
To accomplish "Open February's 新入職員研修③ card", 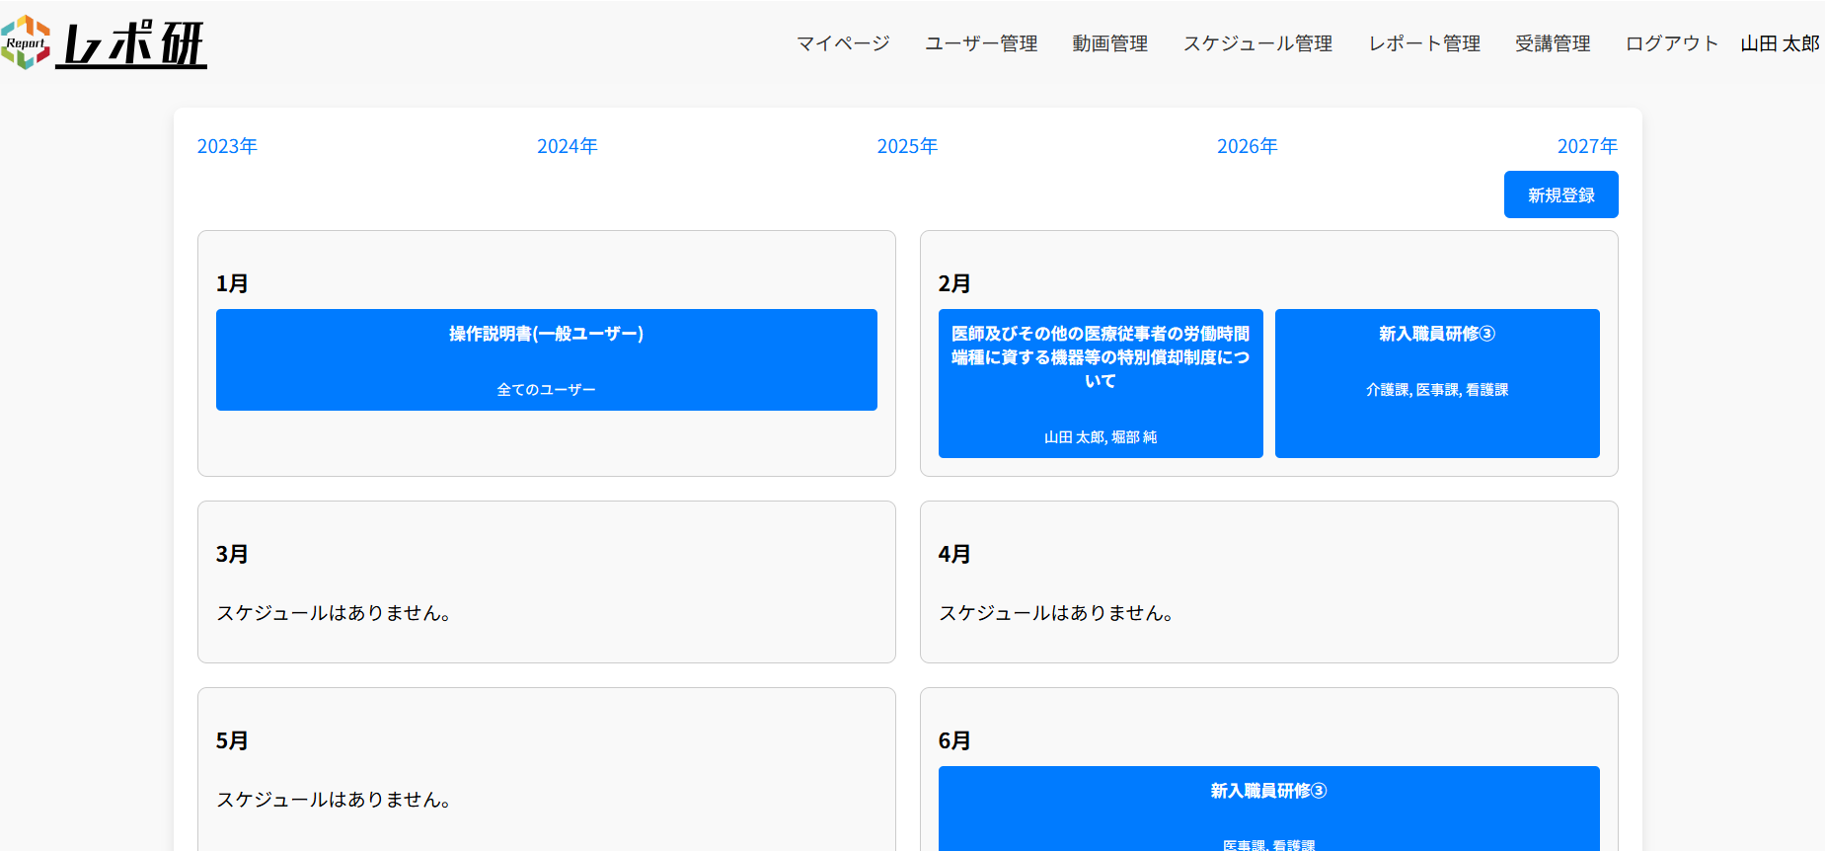I will coord(1436,383).
